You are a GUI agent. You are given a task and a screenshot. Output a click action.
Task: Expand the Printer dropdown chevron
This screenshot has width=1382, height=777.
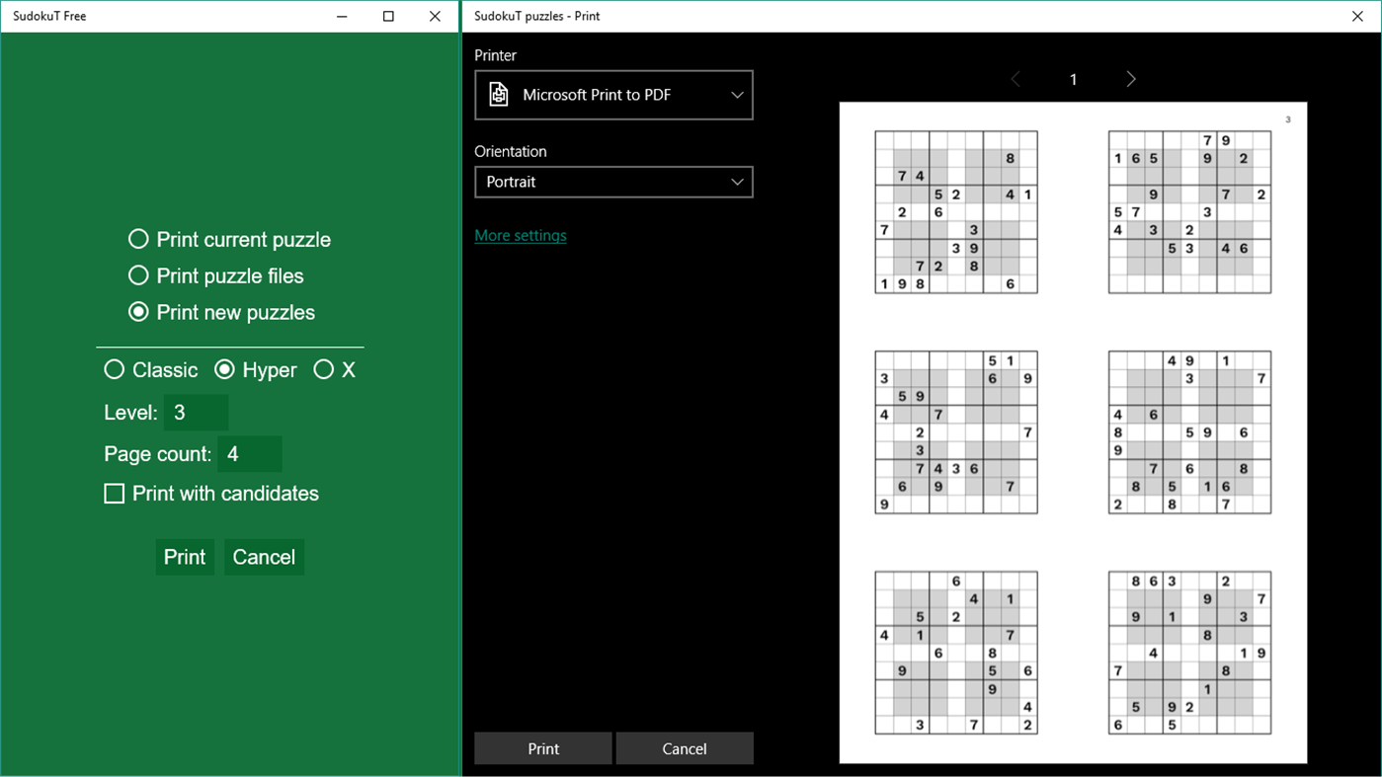point(736,94)
